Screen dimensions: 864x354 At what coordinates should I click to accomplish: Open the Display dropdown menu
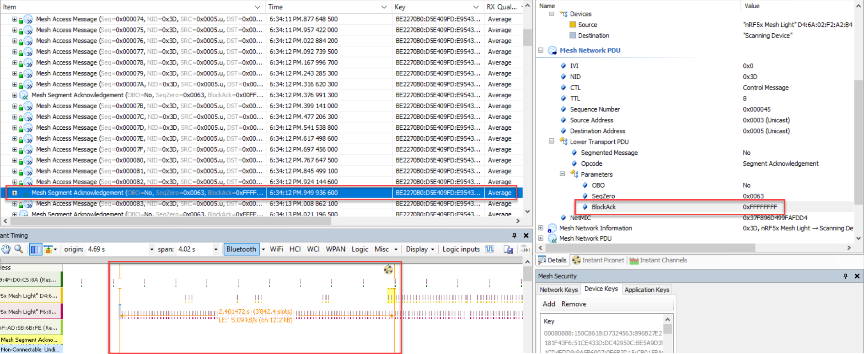[x=420, y=249]
